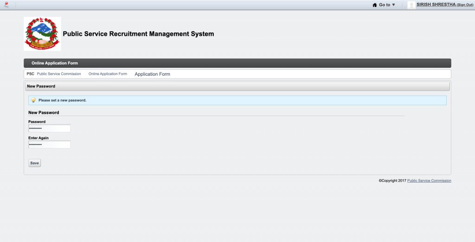475x242 pixels.
Task: Focus the Enter Again password field
Action: [49, 145]
